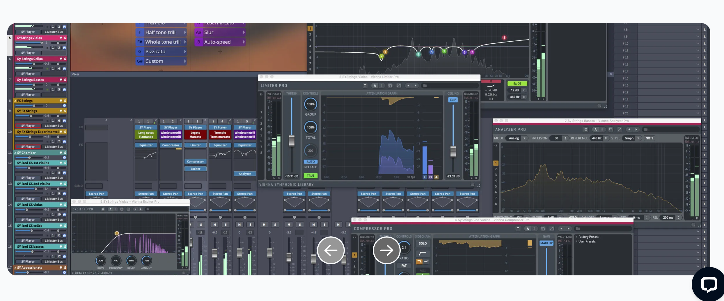Screen dimensions: 724x301
Task: Go to next slide with right arrow
Action: click(386, 250)
